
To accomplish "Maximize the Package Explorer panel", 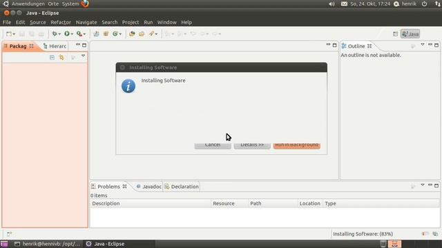I will [x=84, y=45].
